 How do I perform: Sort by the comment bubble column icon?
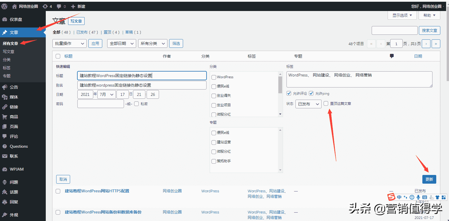392,56
